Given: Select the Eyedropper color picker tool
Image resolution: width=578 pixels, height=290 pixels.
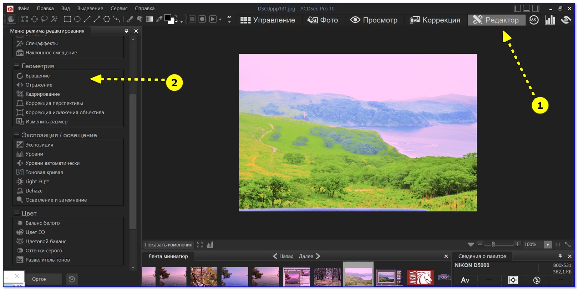Looking at the screenshot, I should click(x=159, y=19).
